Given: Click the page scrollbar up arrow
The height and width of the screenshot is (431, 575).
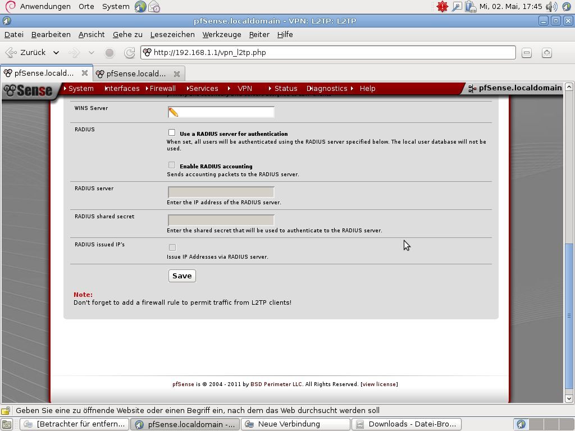Looking at the screenshot, I should 569,87.
